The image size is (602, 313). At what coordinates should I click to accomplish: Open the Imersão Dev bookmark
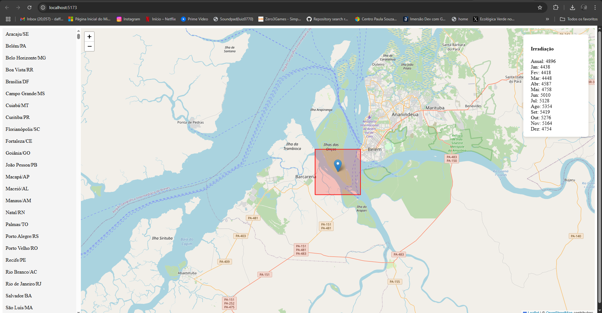(x=424, y=19)
